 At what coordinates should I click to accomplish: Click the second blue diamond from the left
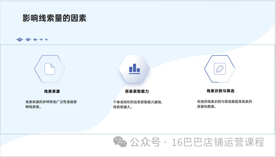28,39
